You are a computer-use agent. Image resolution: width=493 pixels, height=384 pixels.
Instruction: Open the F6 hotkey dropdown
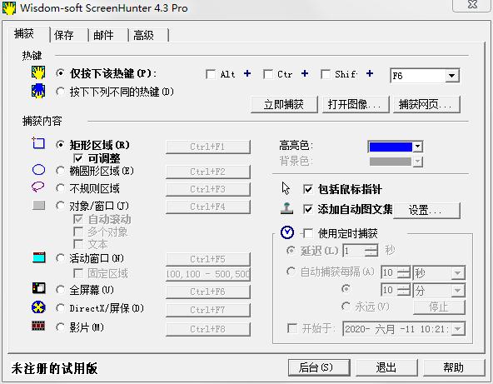click(x=451, y=76)
